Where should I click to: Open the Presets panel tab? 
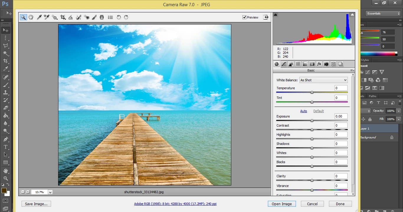tap(333, 64)
